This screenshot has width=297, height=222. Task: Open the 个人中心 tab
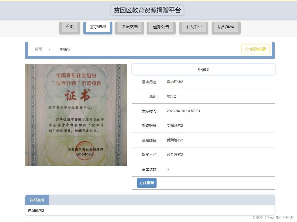tap(193, 28)
